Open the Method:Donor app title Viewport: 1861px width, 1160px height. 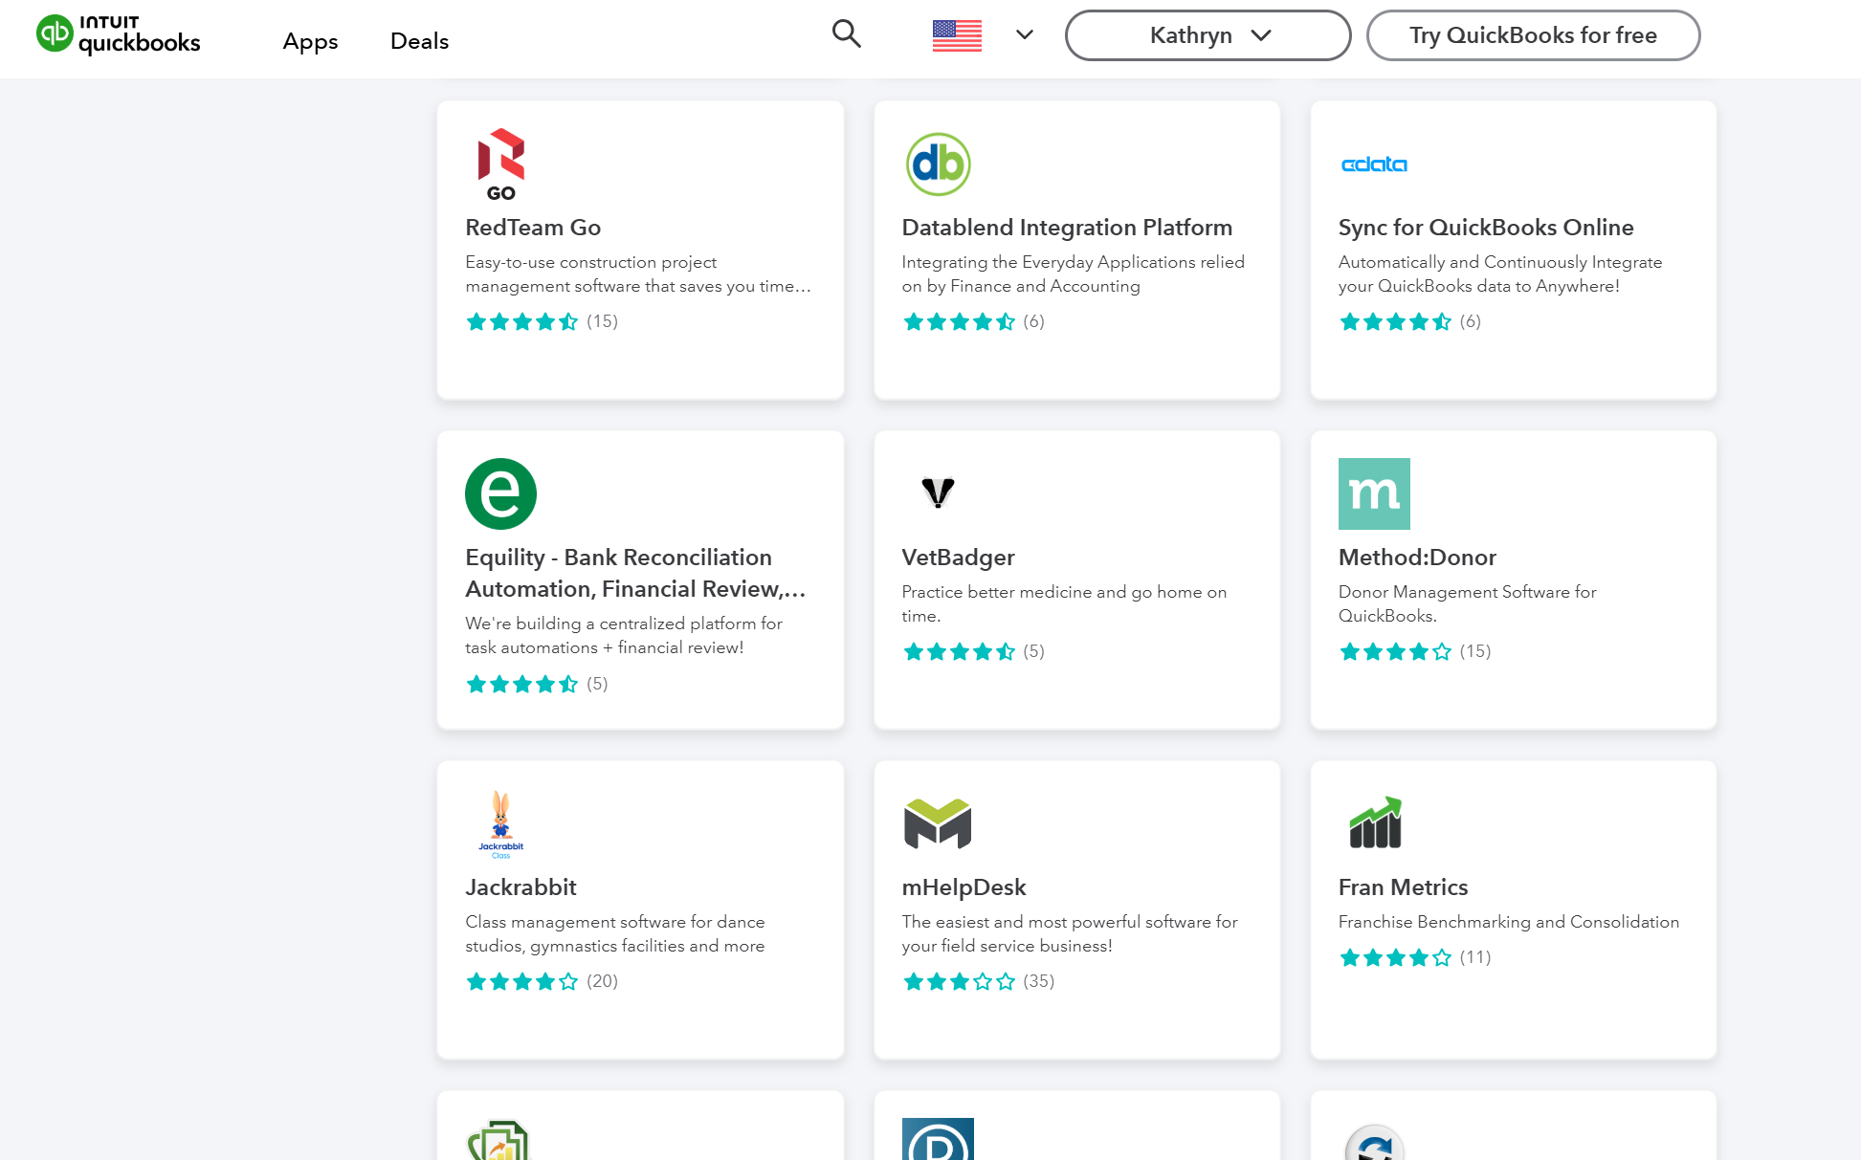[x=1417, y=558]
